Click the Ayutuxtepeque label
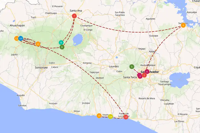200x133 pixels. point(148,65)
